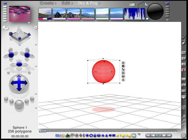Toggle the wireframe depth cue striped icon
Viewport: 188px width, 140px height.
183,79
